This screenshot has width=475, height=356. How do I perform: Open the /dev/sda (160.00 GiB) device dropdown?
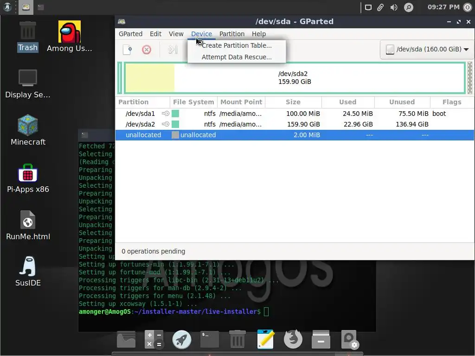(x=427, y=49)
